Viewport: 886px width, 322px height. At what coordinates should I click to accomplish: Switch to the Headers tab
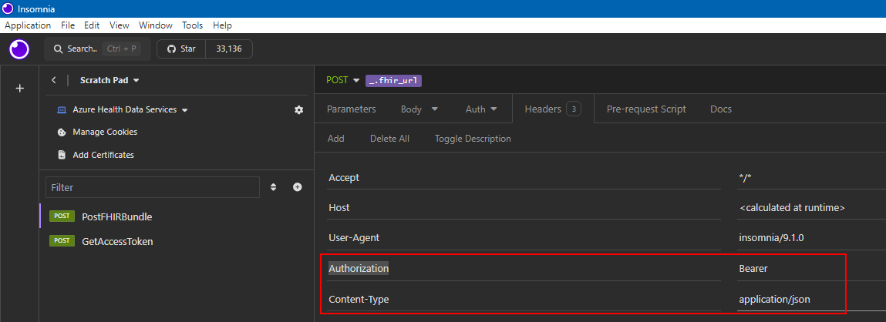point(553,109)
